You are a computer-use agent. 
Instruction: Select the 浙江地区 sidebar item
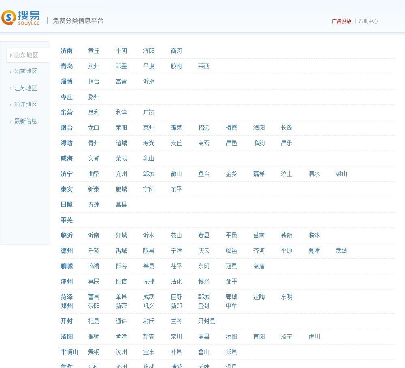(x=26, y=104)
